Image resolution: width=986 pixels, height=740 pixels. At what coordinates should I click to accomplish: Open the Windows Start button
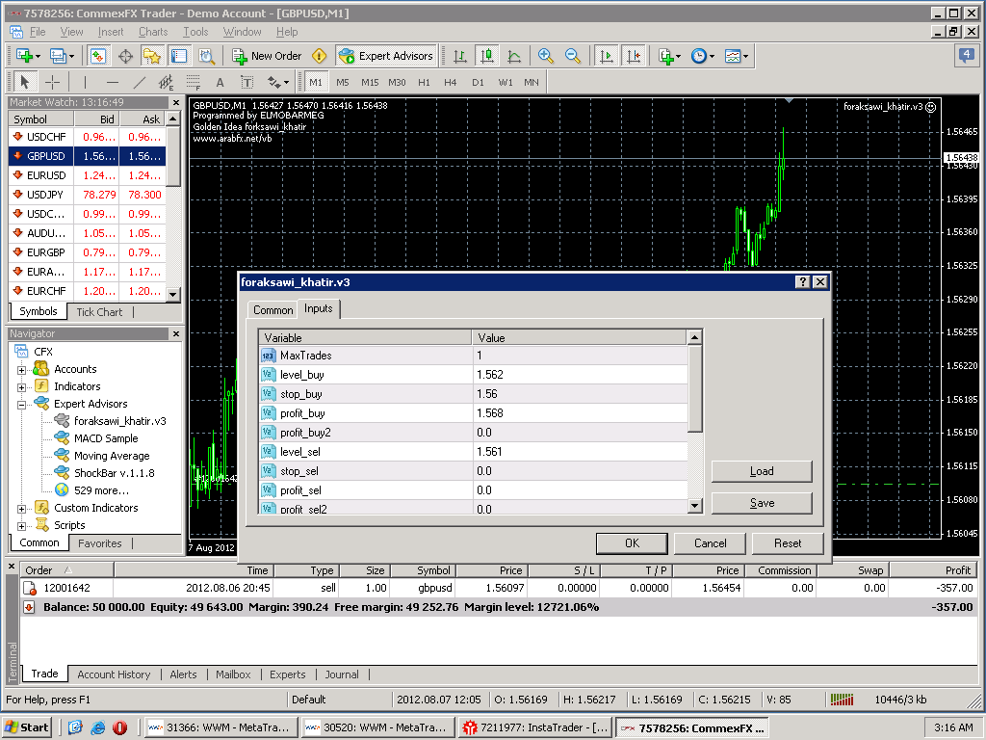point(26,727)
